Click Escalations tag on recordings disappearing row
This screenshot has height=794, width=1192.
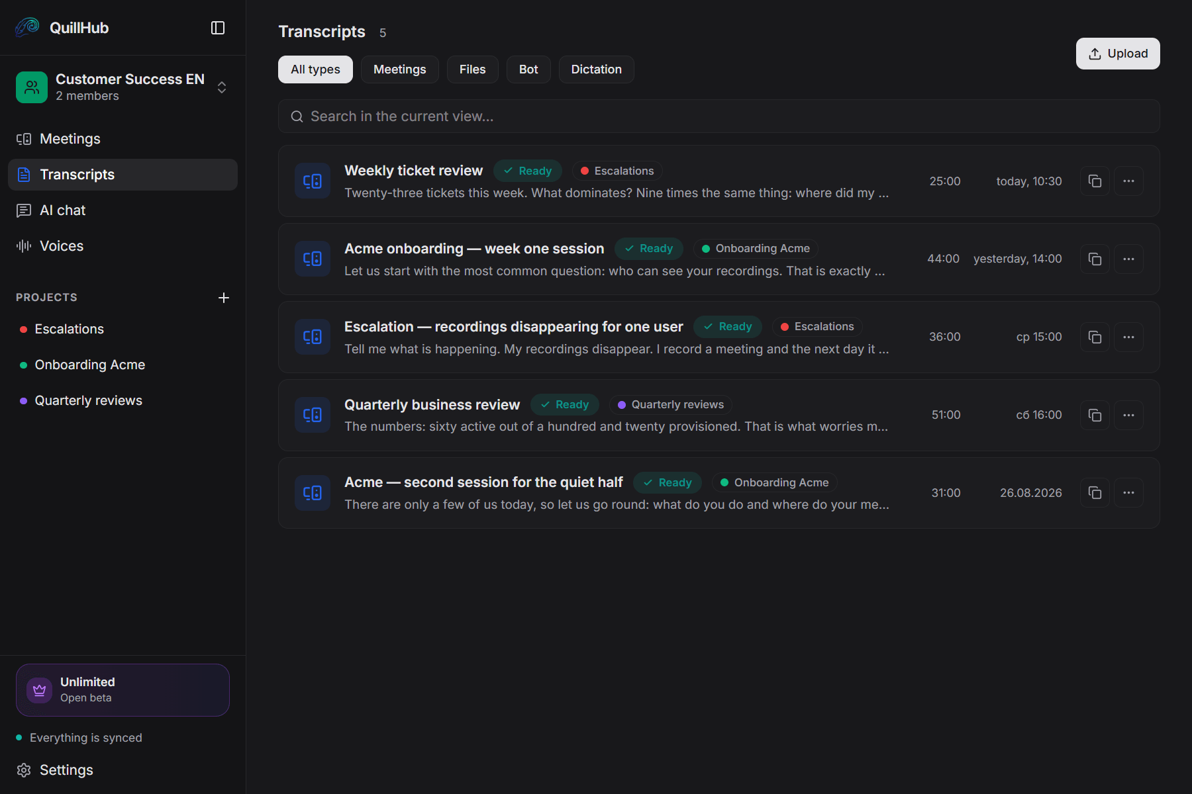pos(817,327)
